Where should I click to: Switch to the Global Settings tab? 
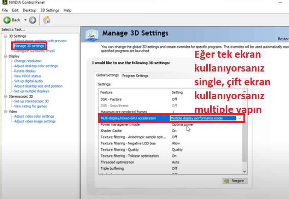tap(107, 75)
